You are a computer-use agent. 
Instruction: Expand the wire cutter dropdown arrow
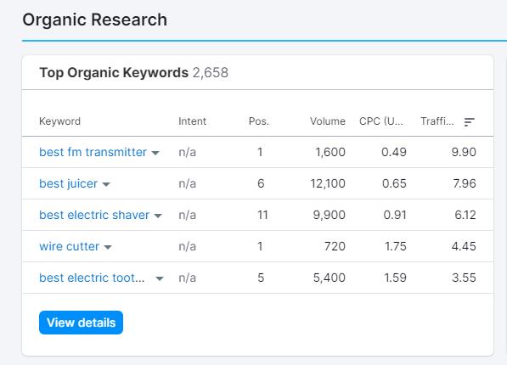108,247
